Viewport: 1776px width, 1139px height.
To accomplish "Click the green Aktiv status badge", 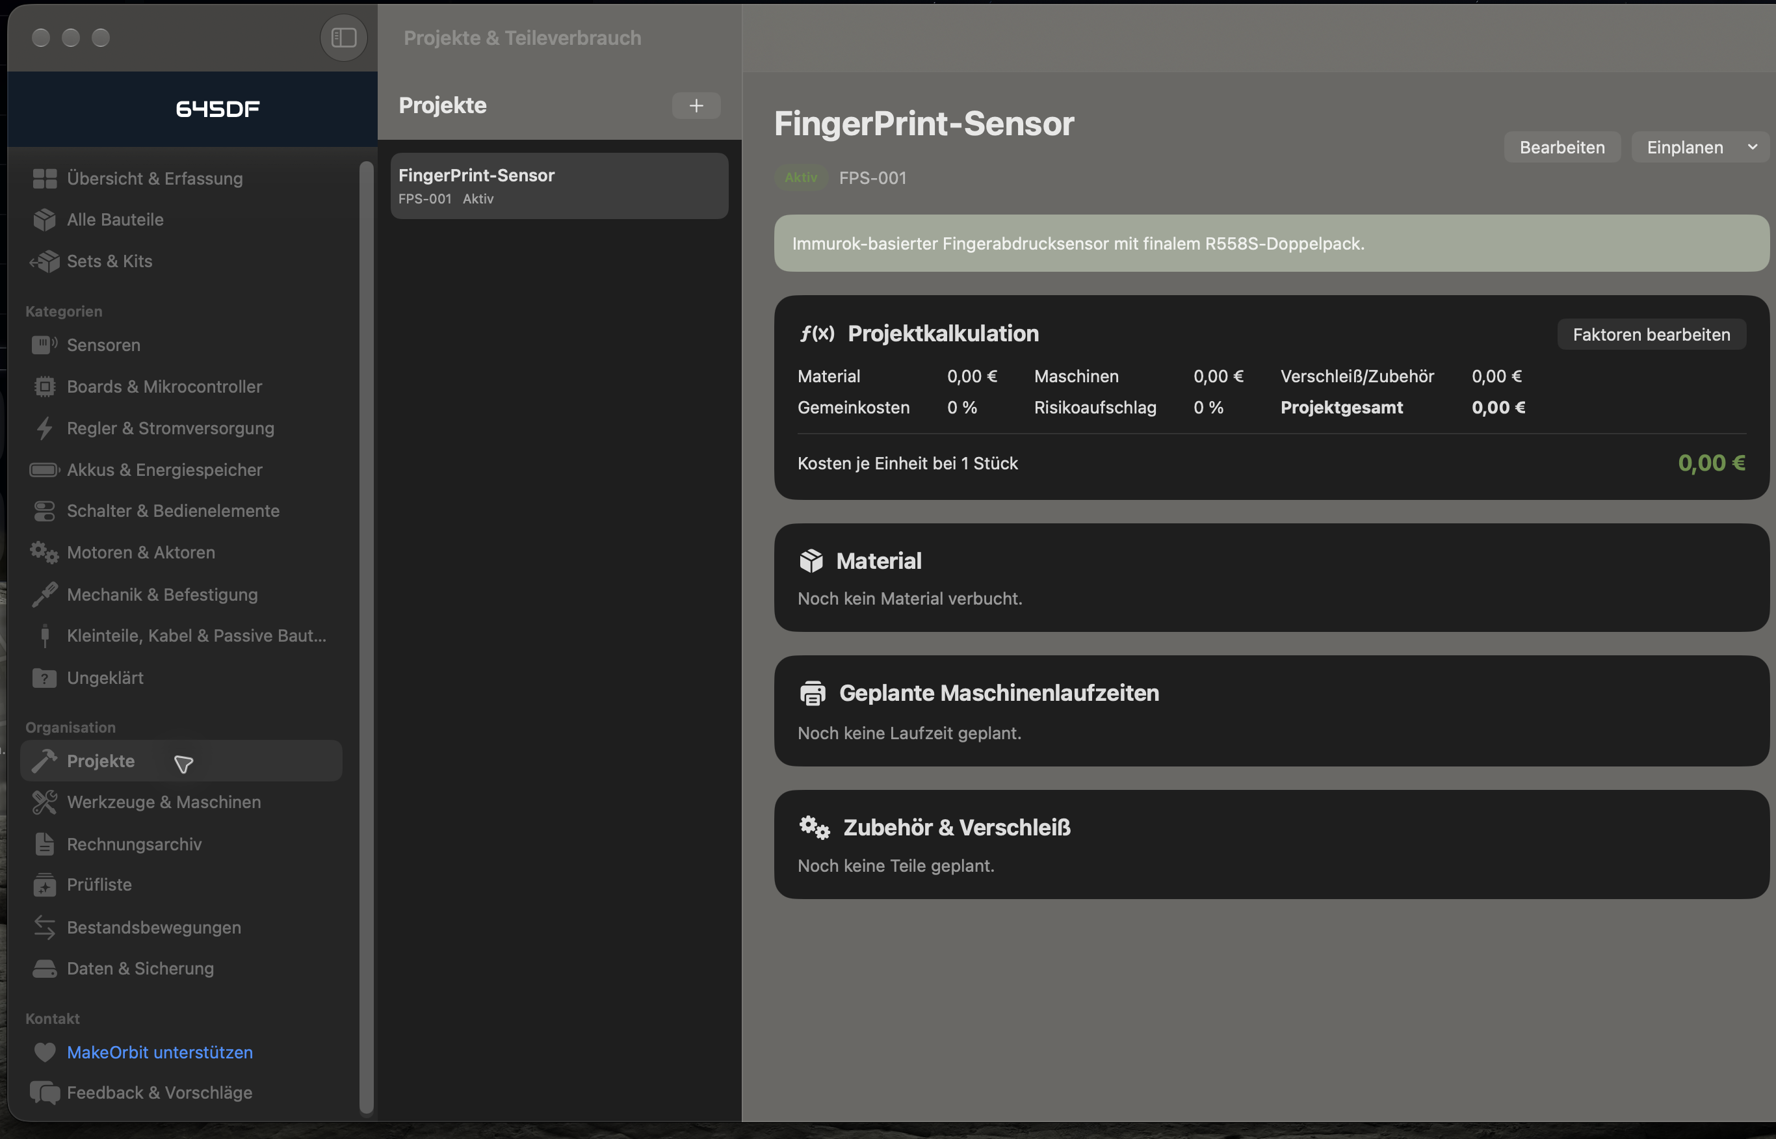I will (x=801, y=177).
